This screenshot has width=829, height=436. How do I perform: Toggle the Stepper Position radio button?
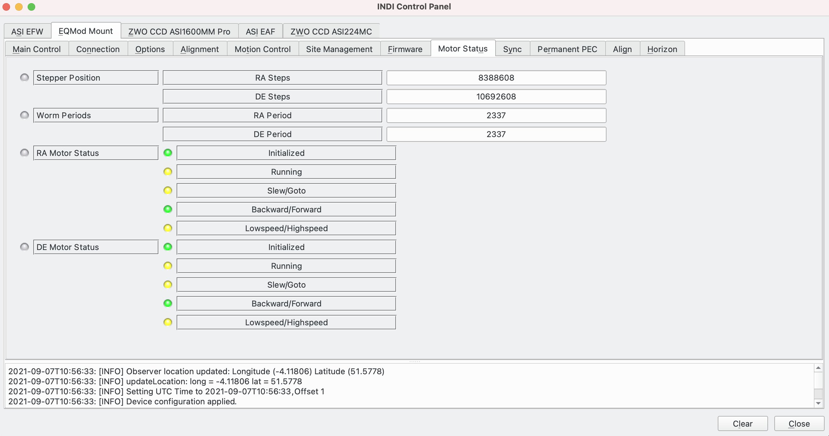tap(24, 78)
